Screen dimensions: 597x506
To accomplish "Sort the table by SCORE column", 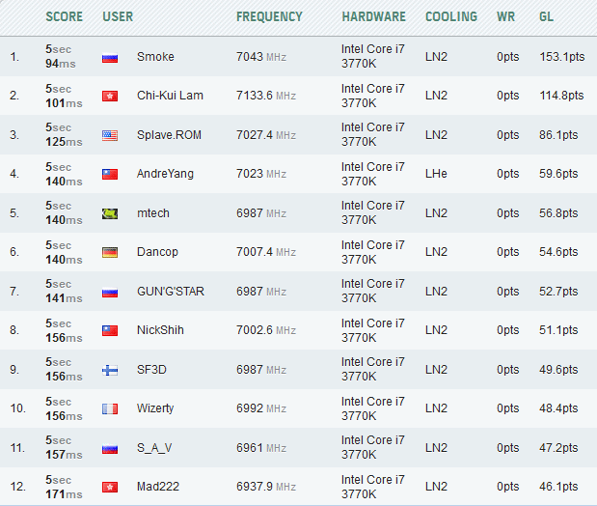I will point(64,16).
